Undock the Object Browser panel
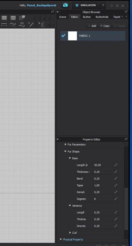The image size is (132, 246). pos(126,12)
